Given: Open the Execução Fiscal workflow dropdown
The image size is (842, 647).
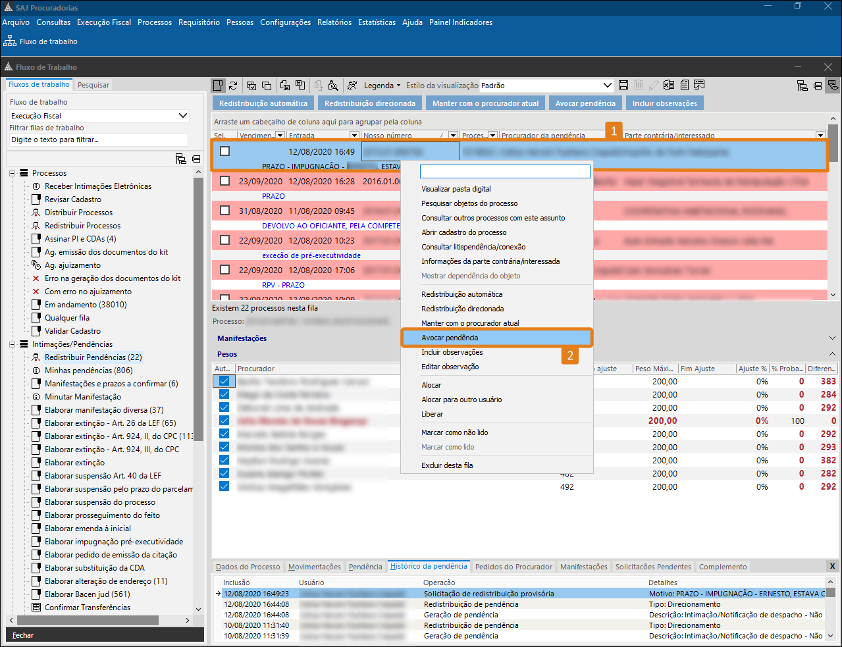Looking at the screenshot, I should tap(183, 116).
